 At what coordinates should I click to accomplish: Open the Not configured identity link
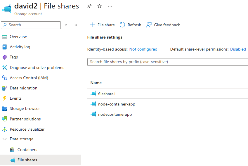pos(143,49)
